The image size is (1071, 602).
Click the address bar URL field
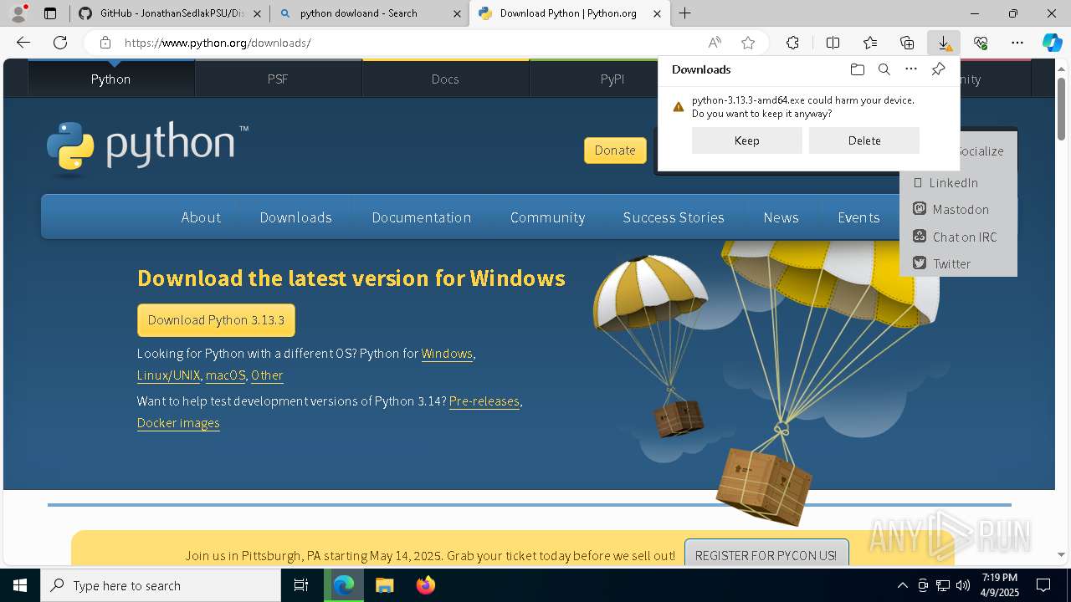[x=402, y=43]
